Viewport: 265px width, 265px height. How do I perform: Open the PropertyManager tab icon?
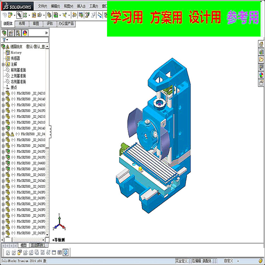click(x=11, y=33)
